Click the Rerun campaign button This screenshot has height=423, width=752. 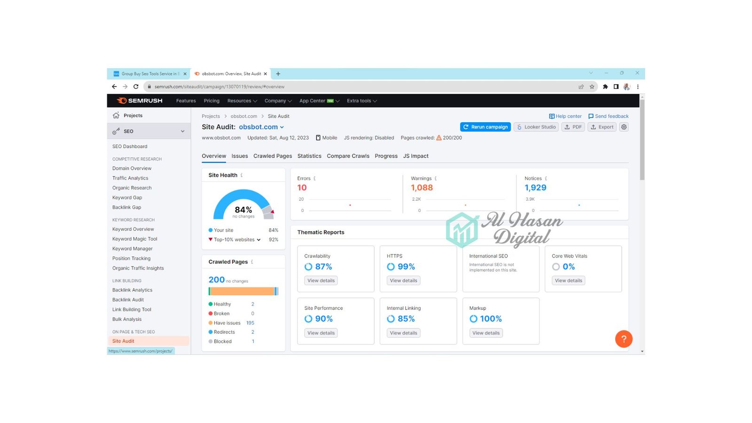[x=486, y=127]
